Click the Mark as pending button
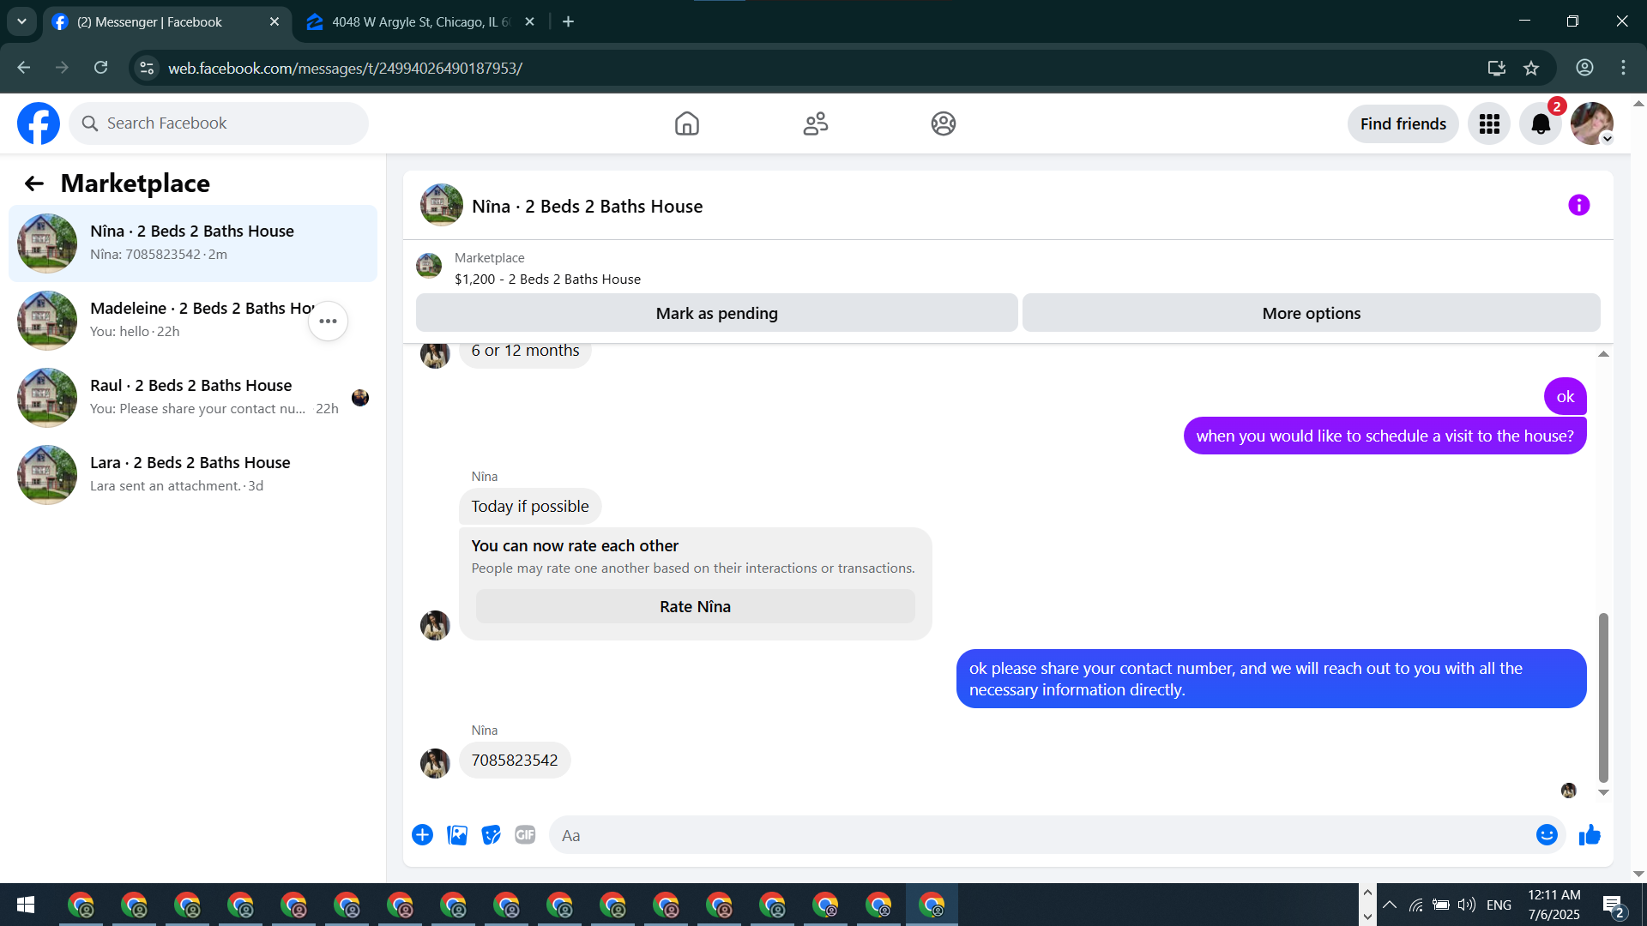Viewport: 1647px width, 926px height. click(x=716, y=314)
